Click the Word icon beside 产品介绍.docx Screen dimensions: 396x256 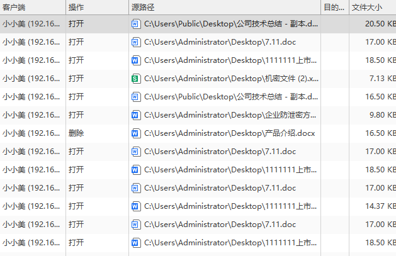click(x=136, y=133)
